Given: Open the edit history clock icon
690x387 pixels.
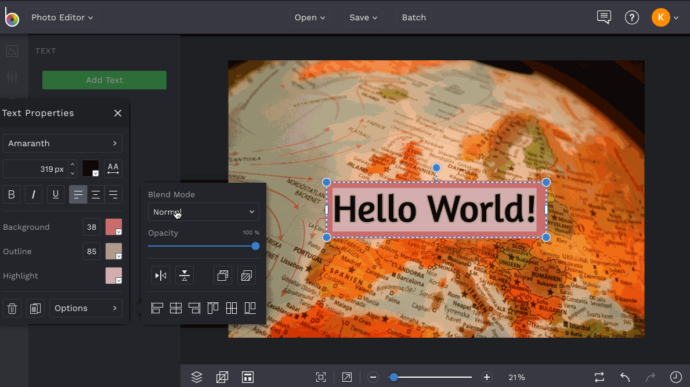Looking at the screenshot, I should [676, 377].
